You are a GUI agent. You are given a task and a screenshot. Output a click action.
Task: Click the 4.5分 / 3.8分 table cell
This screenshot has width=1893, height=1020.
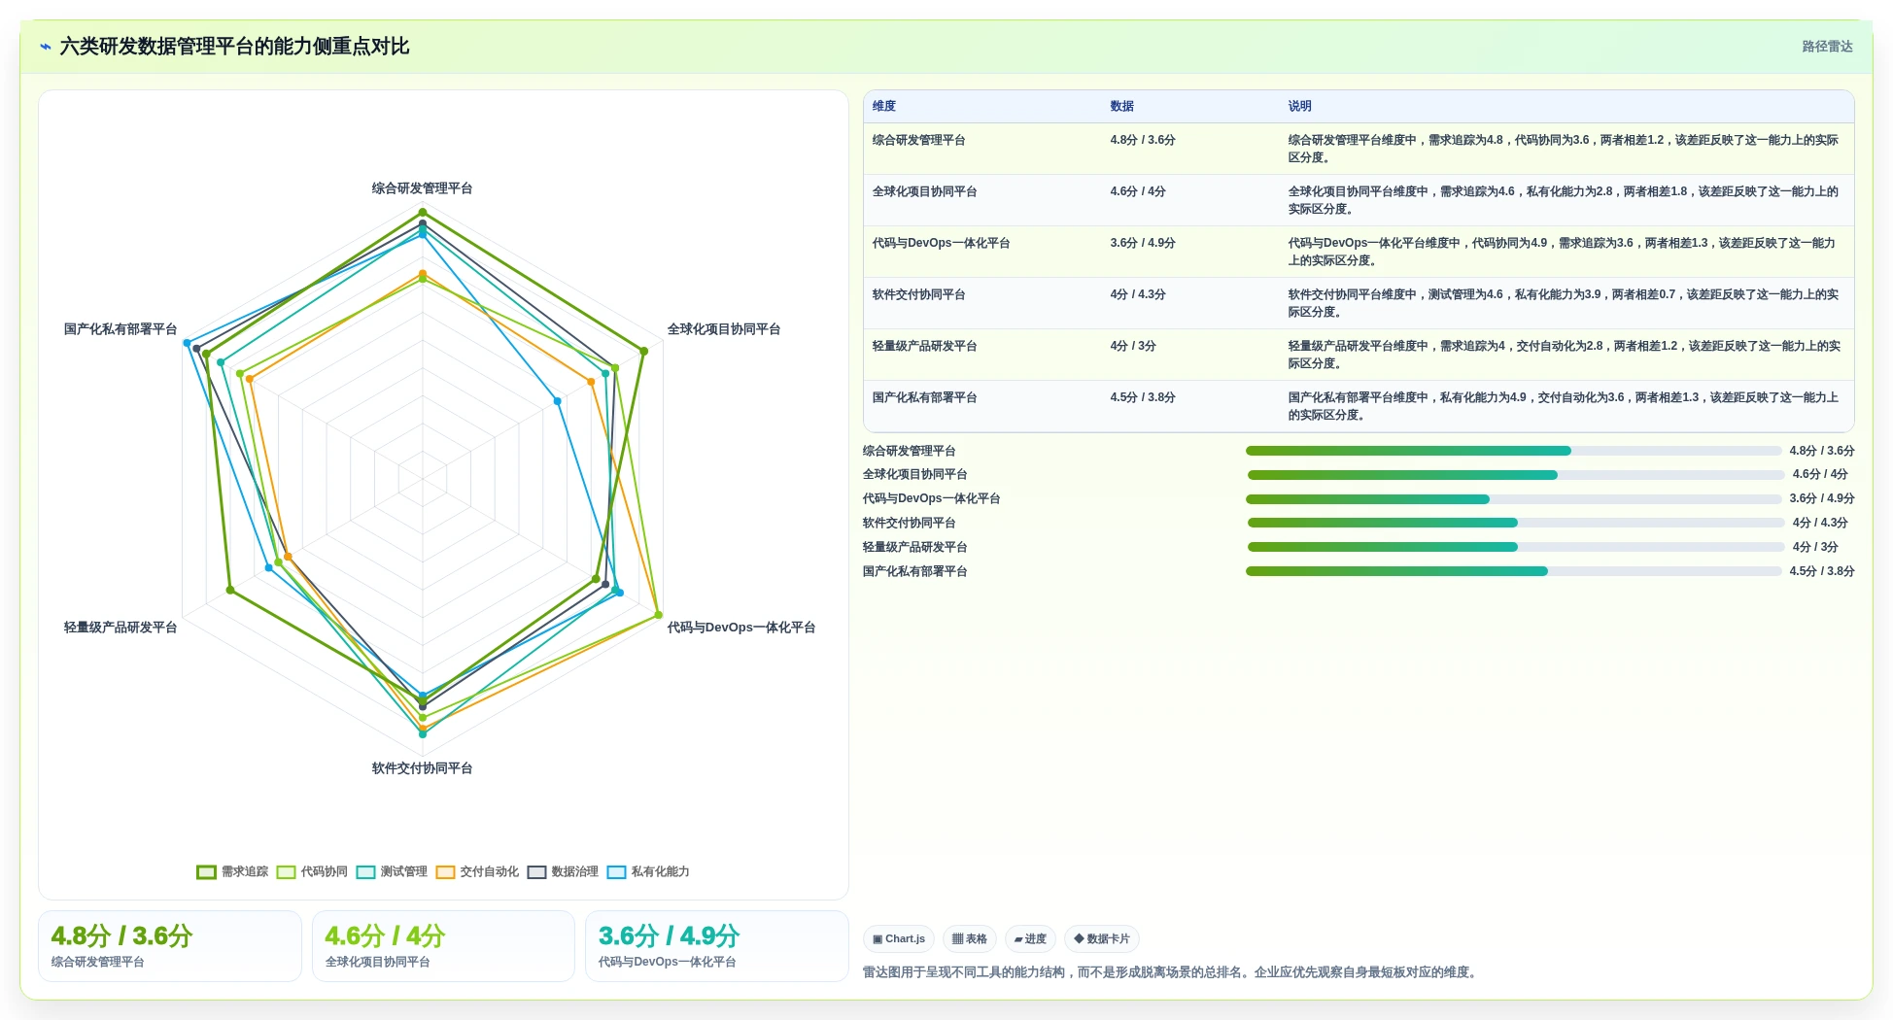(1143, 397)
